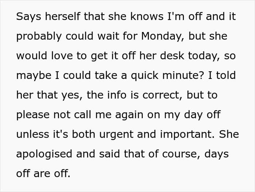Screen dimensions: 255x192
Task: Click the word "Says" at the paragraph start
Action: point(29,17)
